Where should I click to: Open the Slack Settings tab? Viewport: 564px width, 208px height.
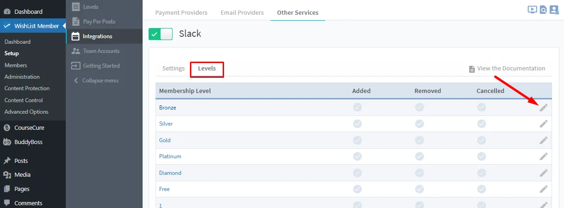173,69
